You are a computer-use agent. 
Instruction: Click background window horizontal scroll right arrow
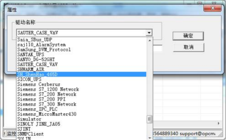[x=218, y=123]
